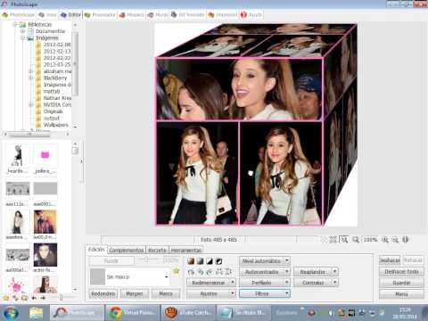Click the Deshacer todo button
The height and width of the screenshot is (321, 428).
(401, 271)
